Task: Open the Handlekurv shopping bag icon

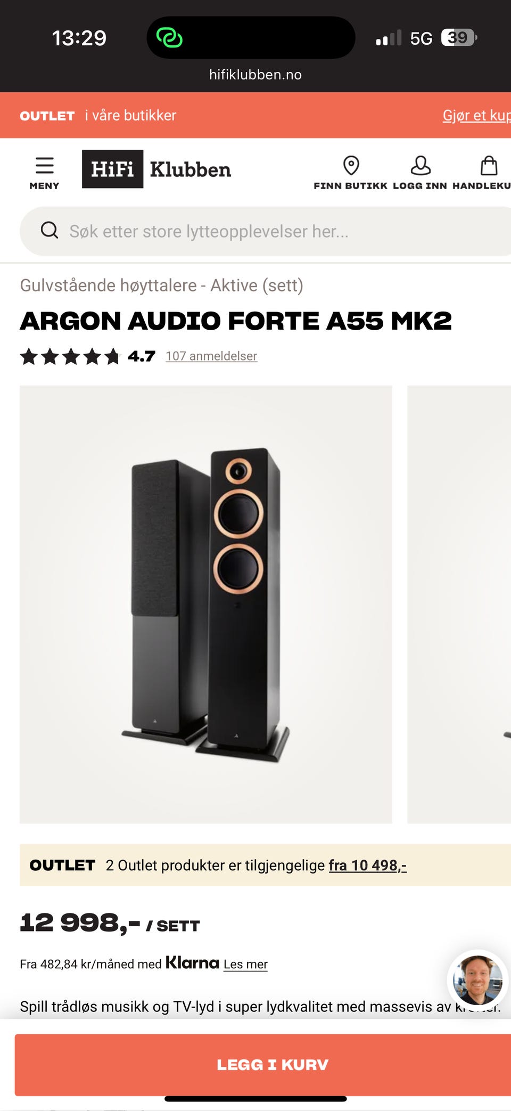Action: pyautogui.click(x=489, y=166)
